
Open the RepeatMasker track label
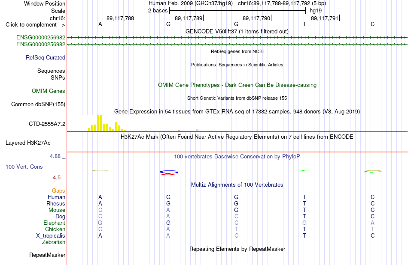pos(47,255)
